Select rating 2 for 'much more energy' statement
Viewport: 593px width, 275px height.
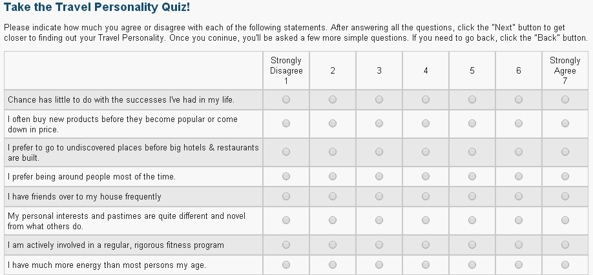(333, 265)
